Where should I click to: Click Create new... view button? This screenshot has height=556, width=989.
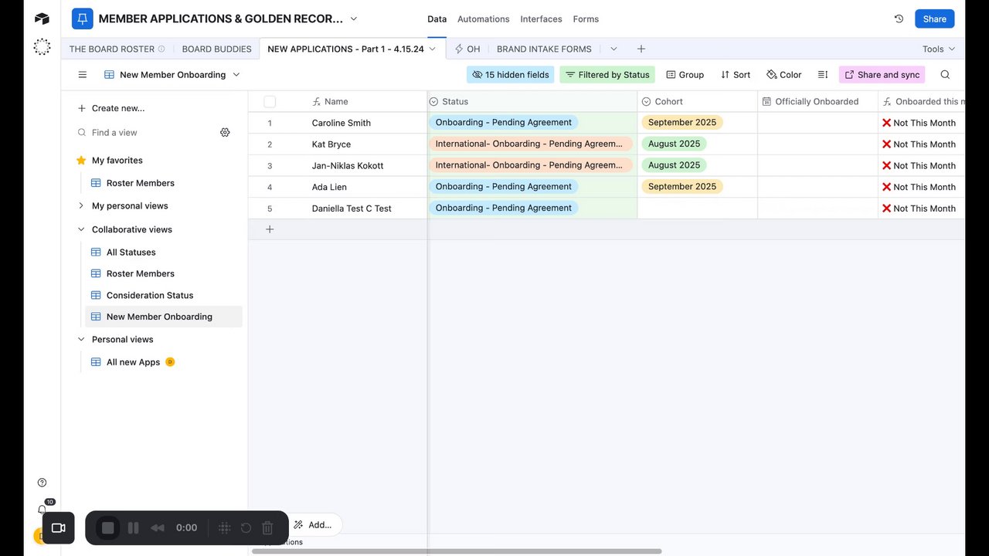(110, 108)
